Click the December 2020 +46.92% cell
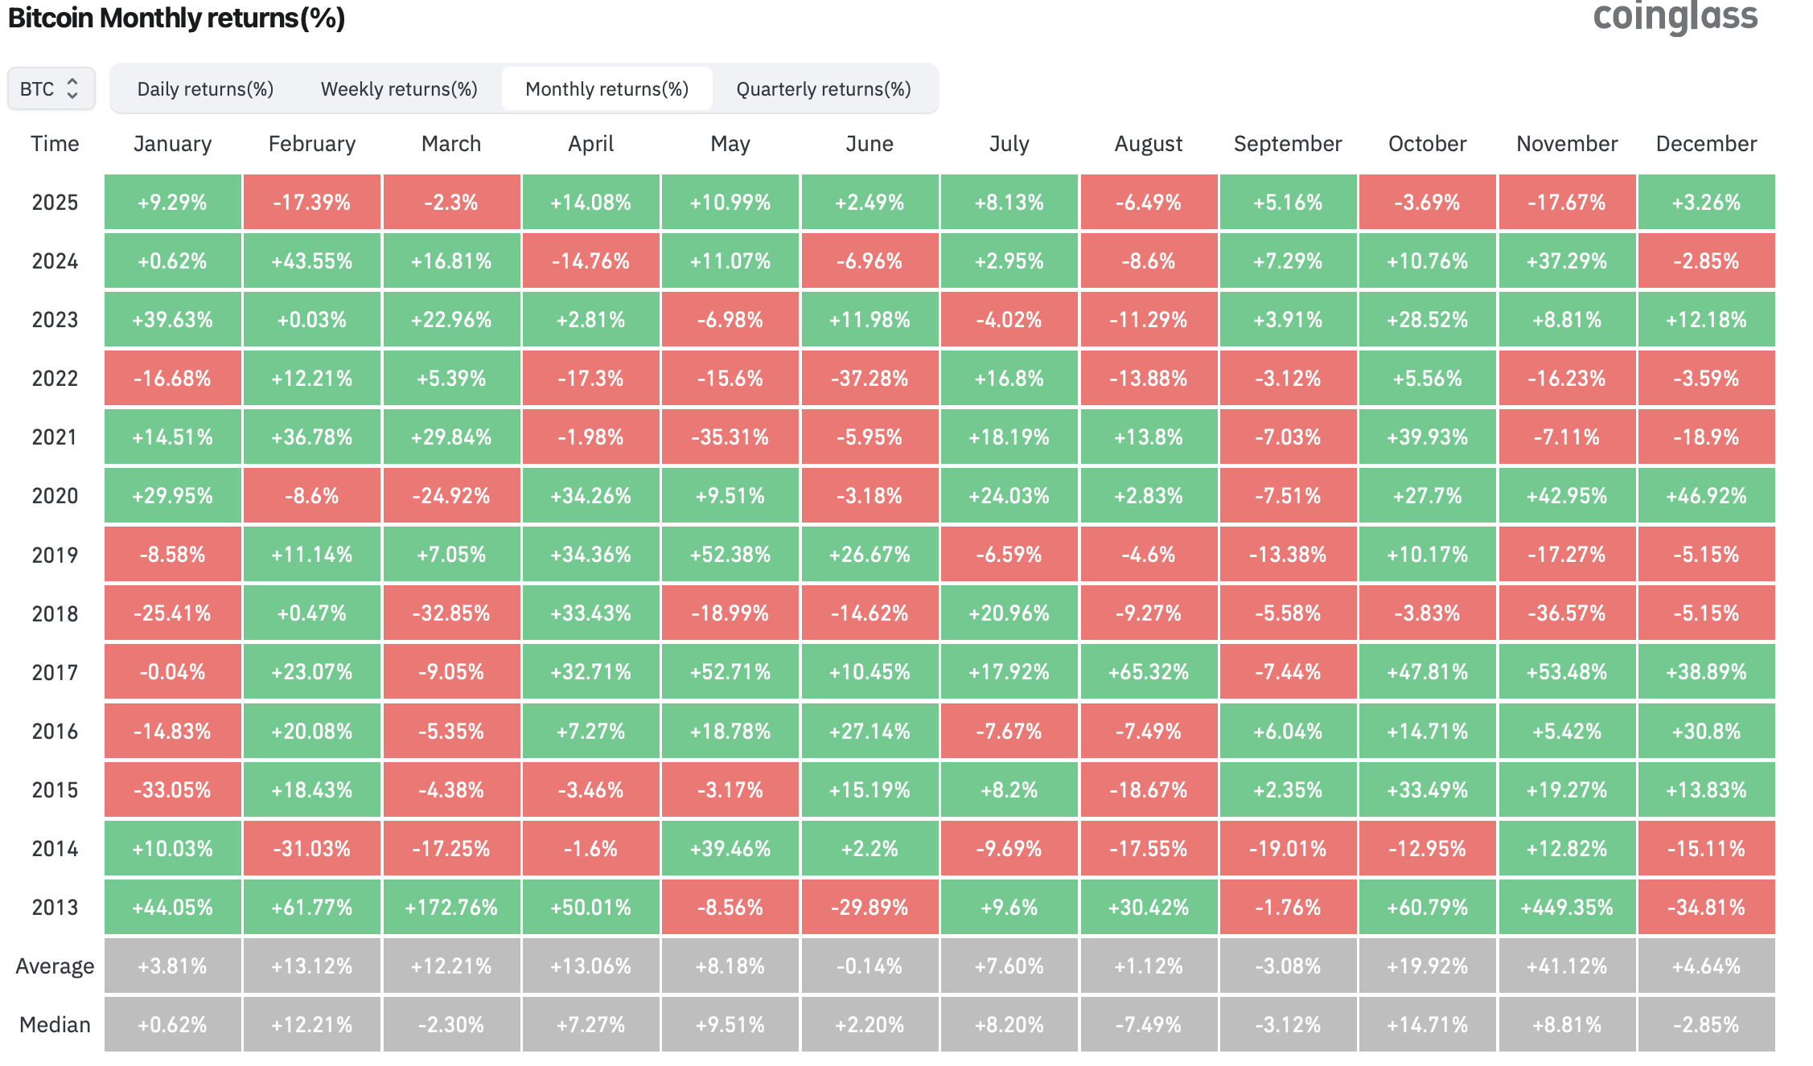This screenshot has height=1066, width=1813. coord(1706,496)
